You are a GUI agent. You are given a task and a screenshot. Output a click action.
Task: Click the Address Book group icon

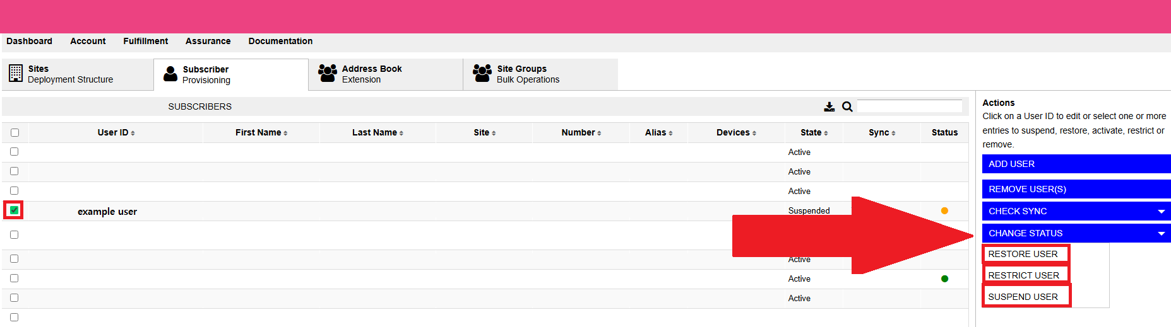[327, 74]
